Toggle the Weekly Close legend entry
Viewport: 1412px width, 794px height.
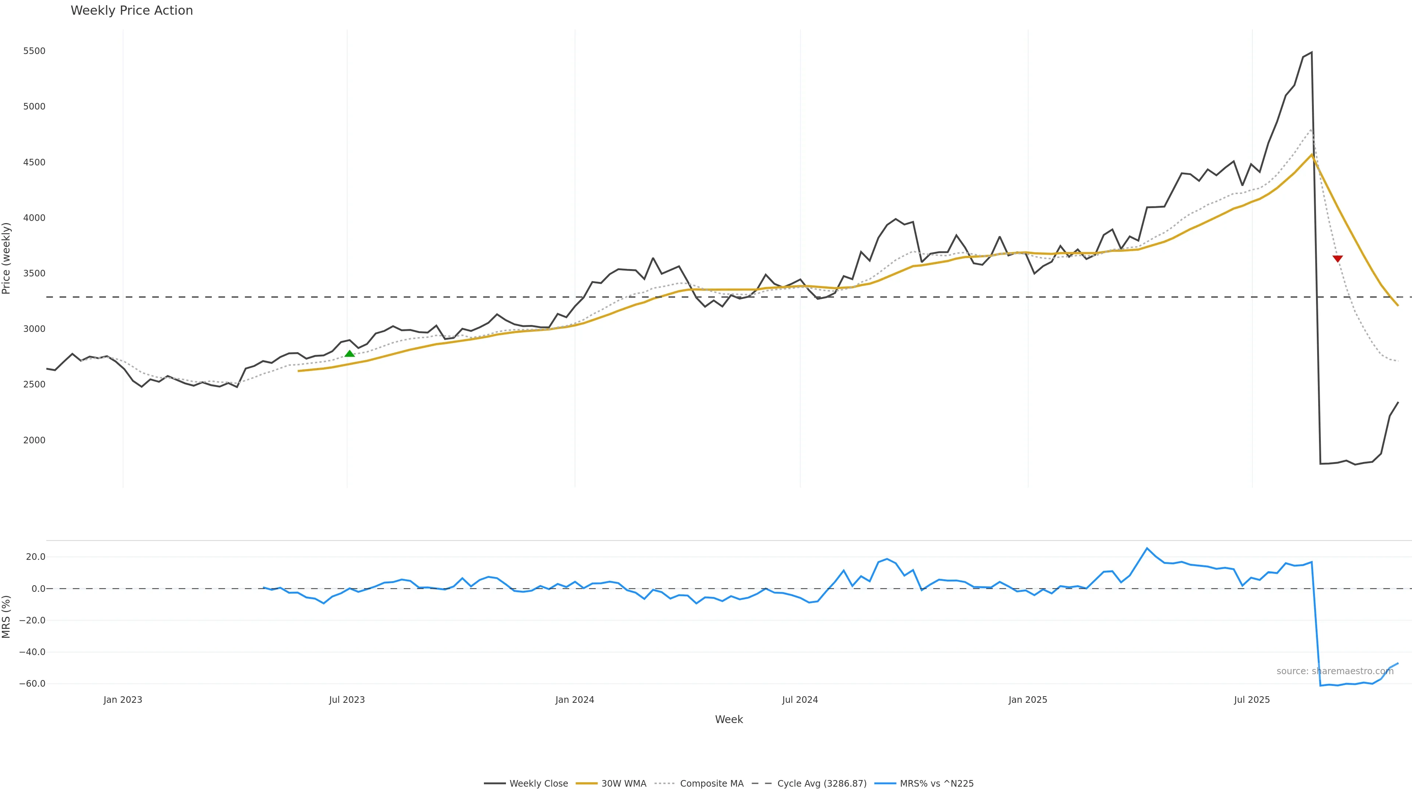[x=538, y=784]
